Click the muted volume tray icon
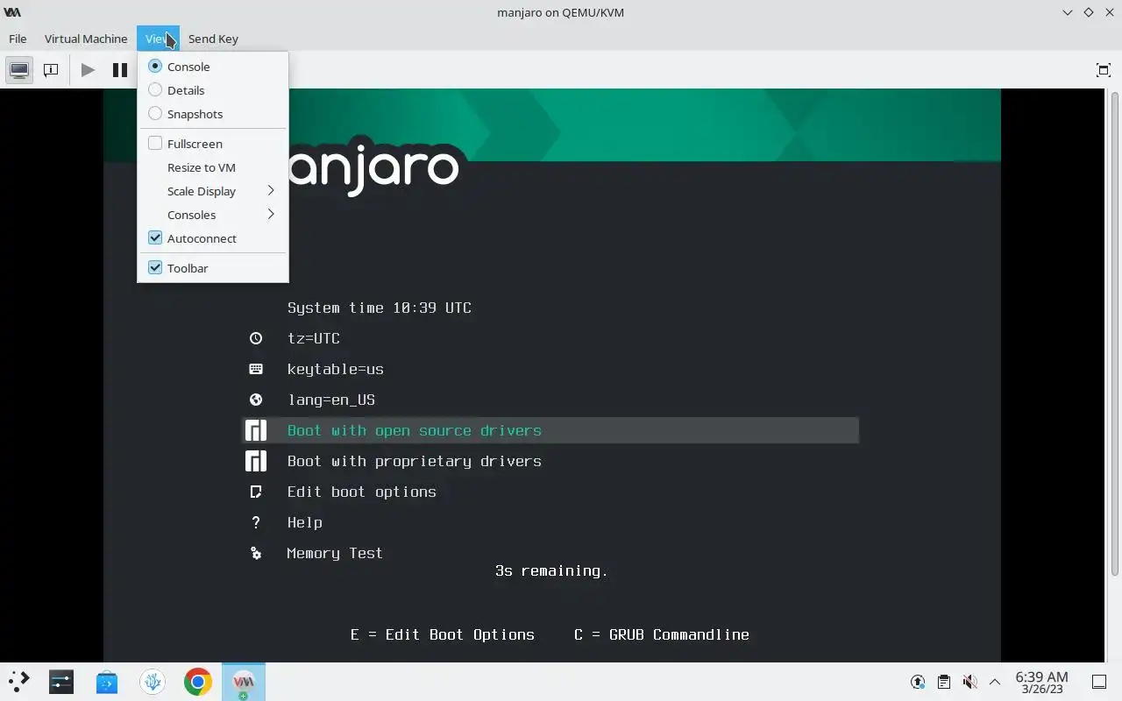The width and height of the screenshot is (1122, 701). click(969, 682)
